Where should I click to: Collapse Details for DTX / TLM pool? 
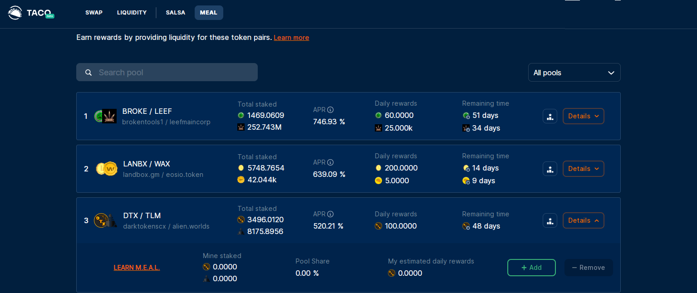pos(583,220)
